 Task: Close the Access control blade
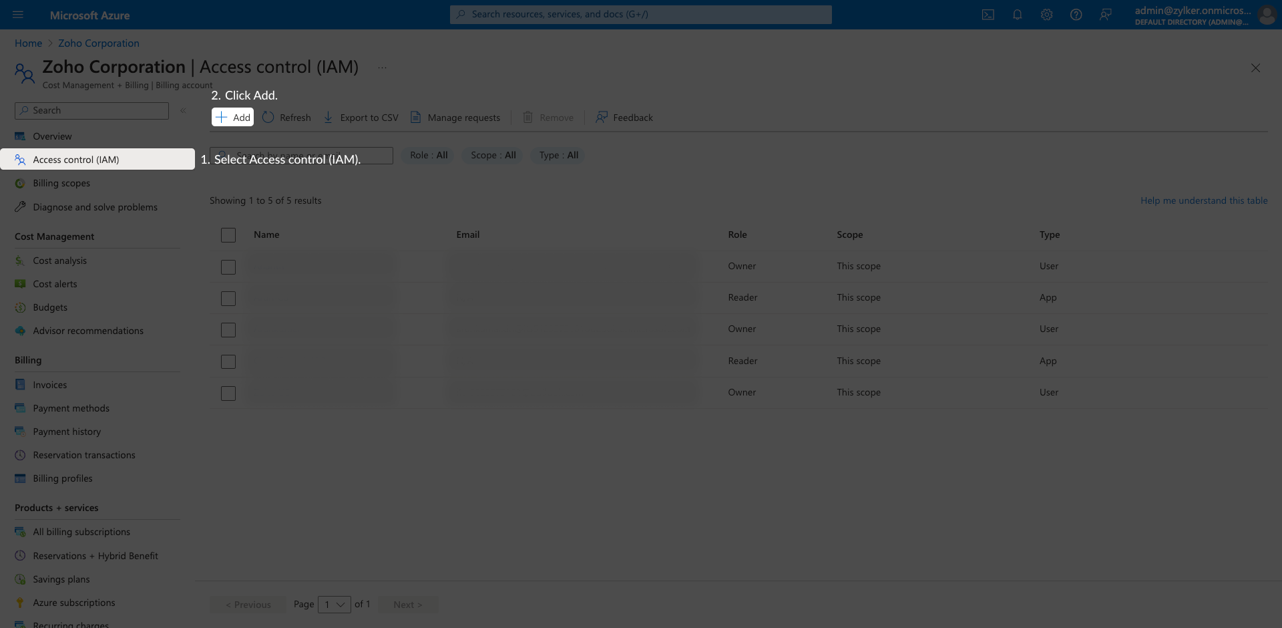tap(1255, 68)
